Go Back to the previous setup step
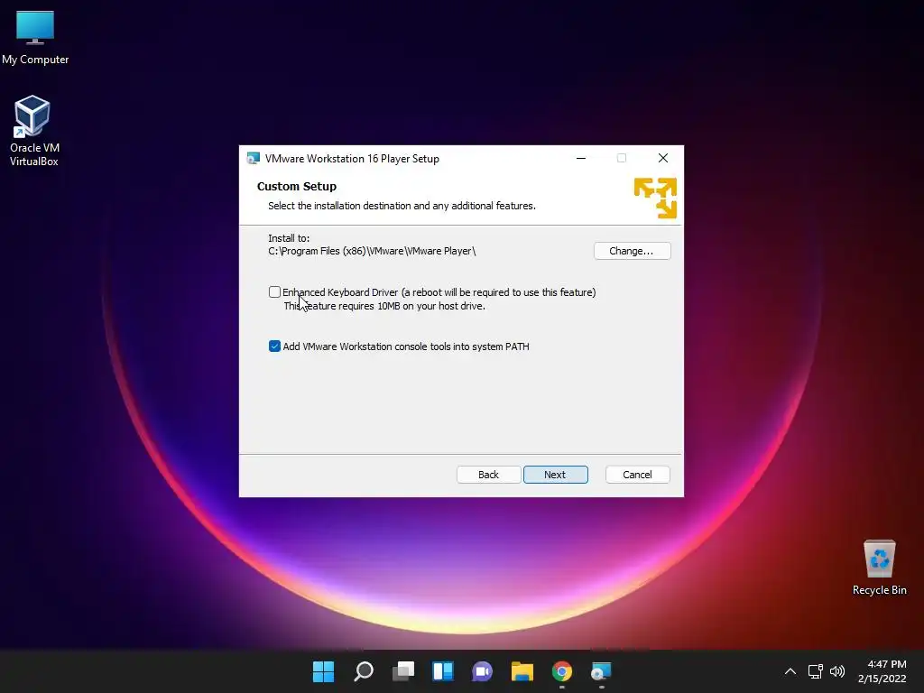 tap(488, 475)
